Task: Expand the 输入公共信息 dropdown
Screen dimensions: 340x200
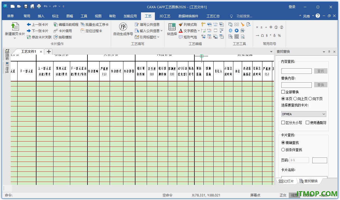Action: tap(162, 31)
